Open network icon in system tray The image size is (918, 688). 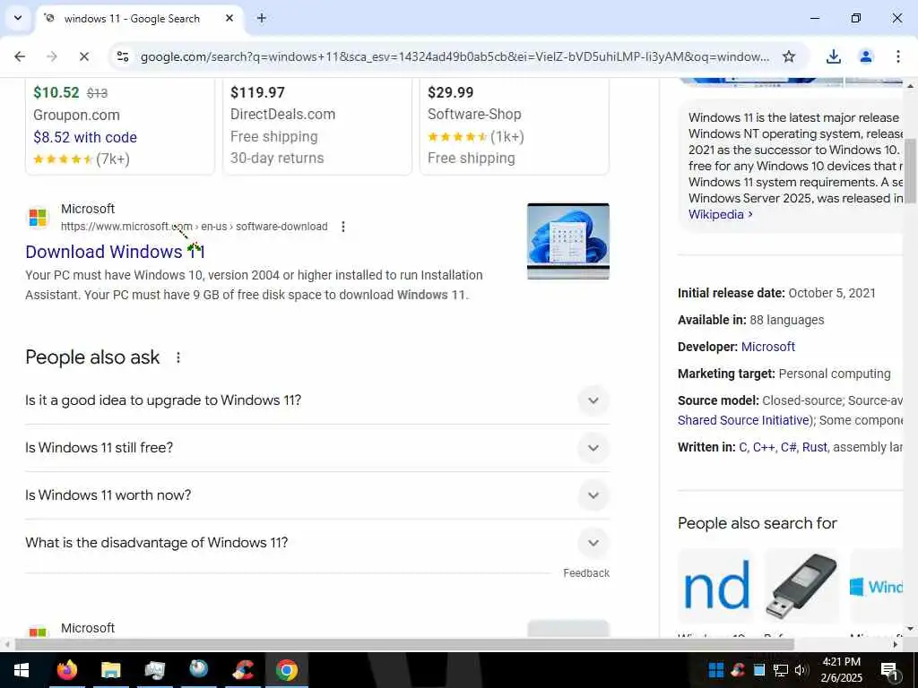(781, 670)
